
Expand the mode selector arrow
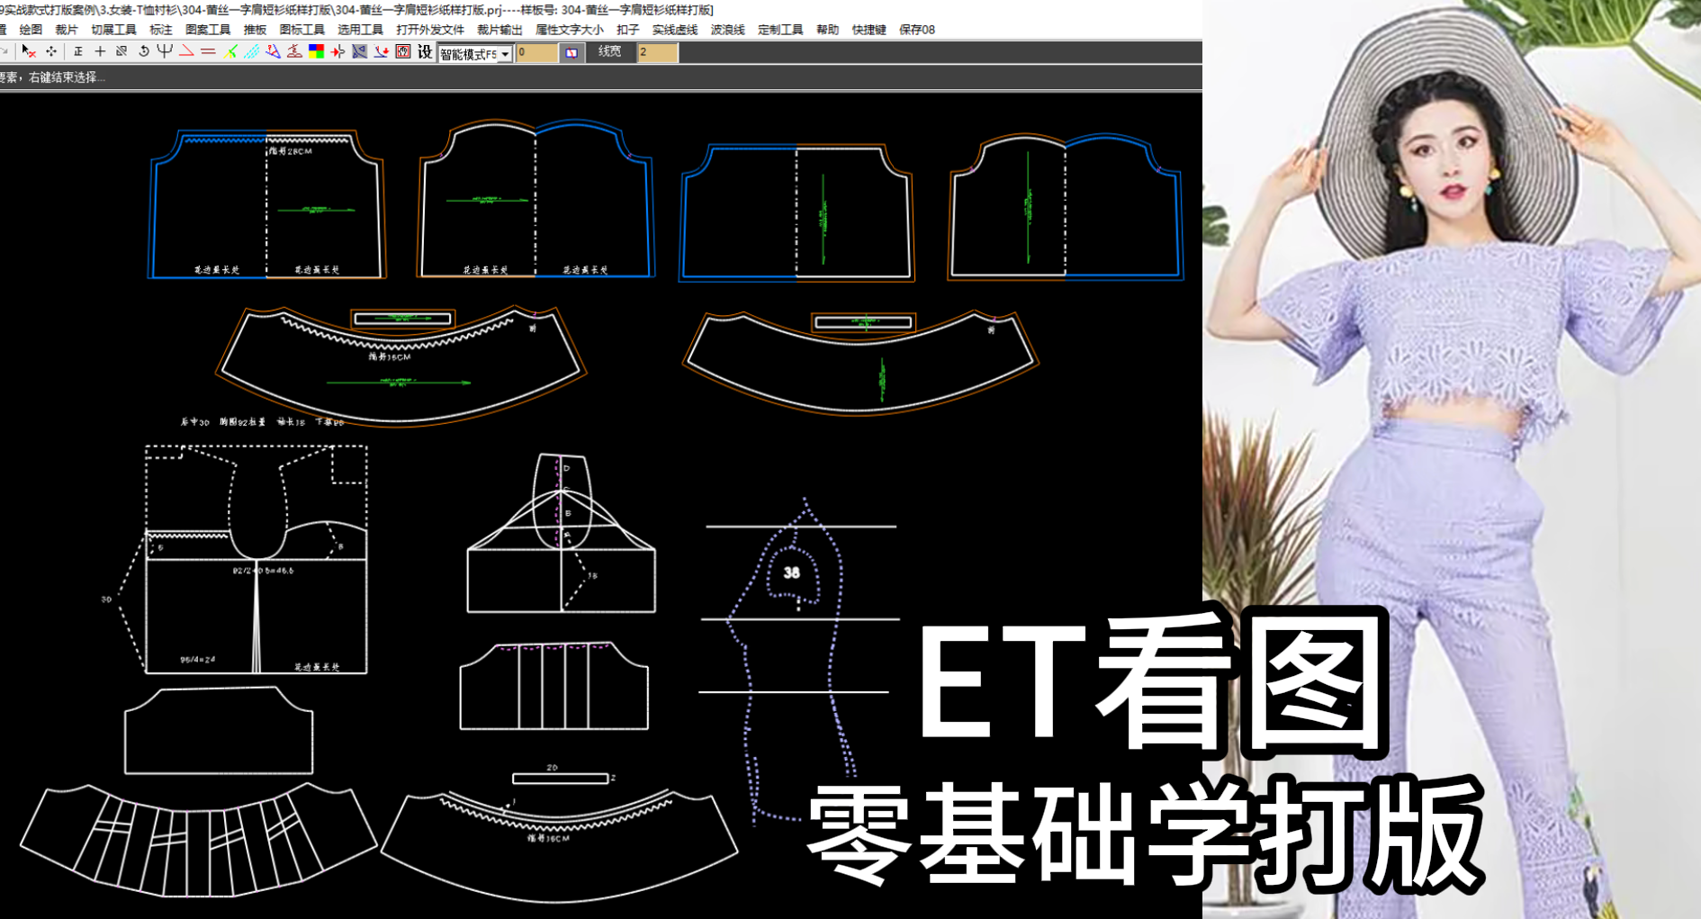tap(507, 52)
